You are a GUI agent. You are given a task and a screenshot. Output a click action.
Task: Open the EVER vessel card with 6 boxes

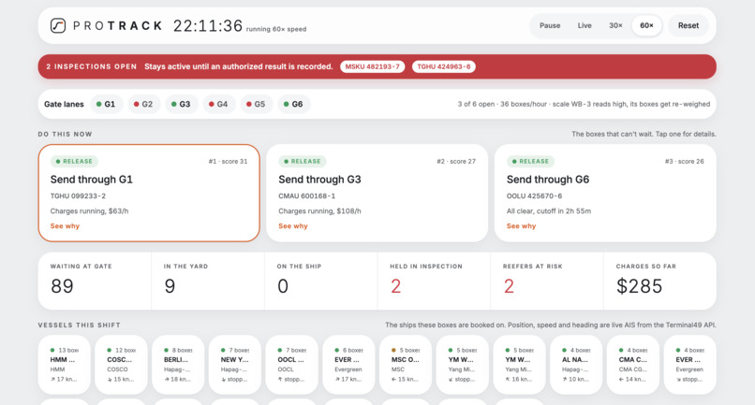tap(348, 365)
